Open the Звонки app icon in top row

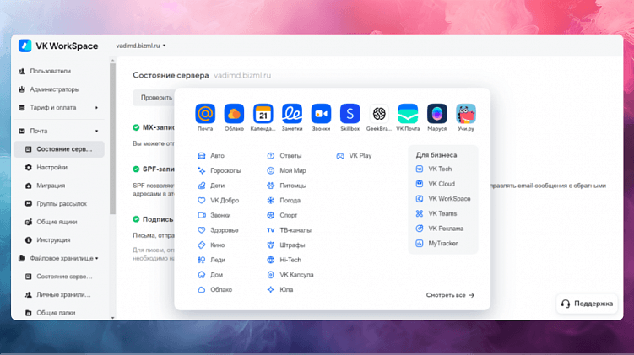coord(321,114)
